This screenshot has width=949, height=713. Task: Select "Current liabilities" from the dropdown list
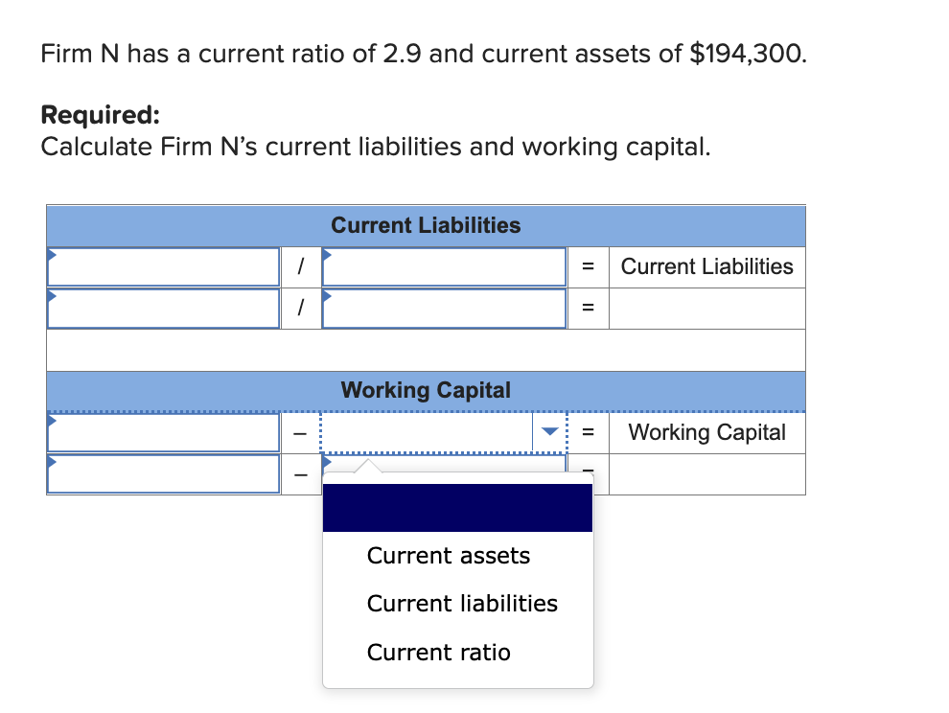(x=462, y=604)
